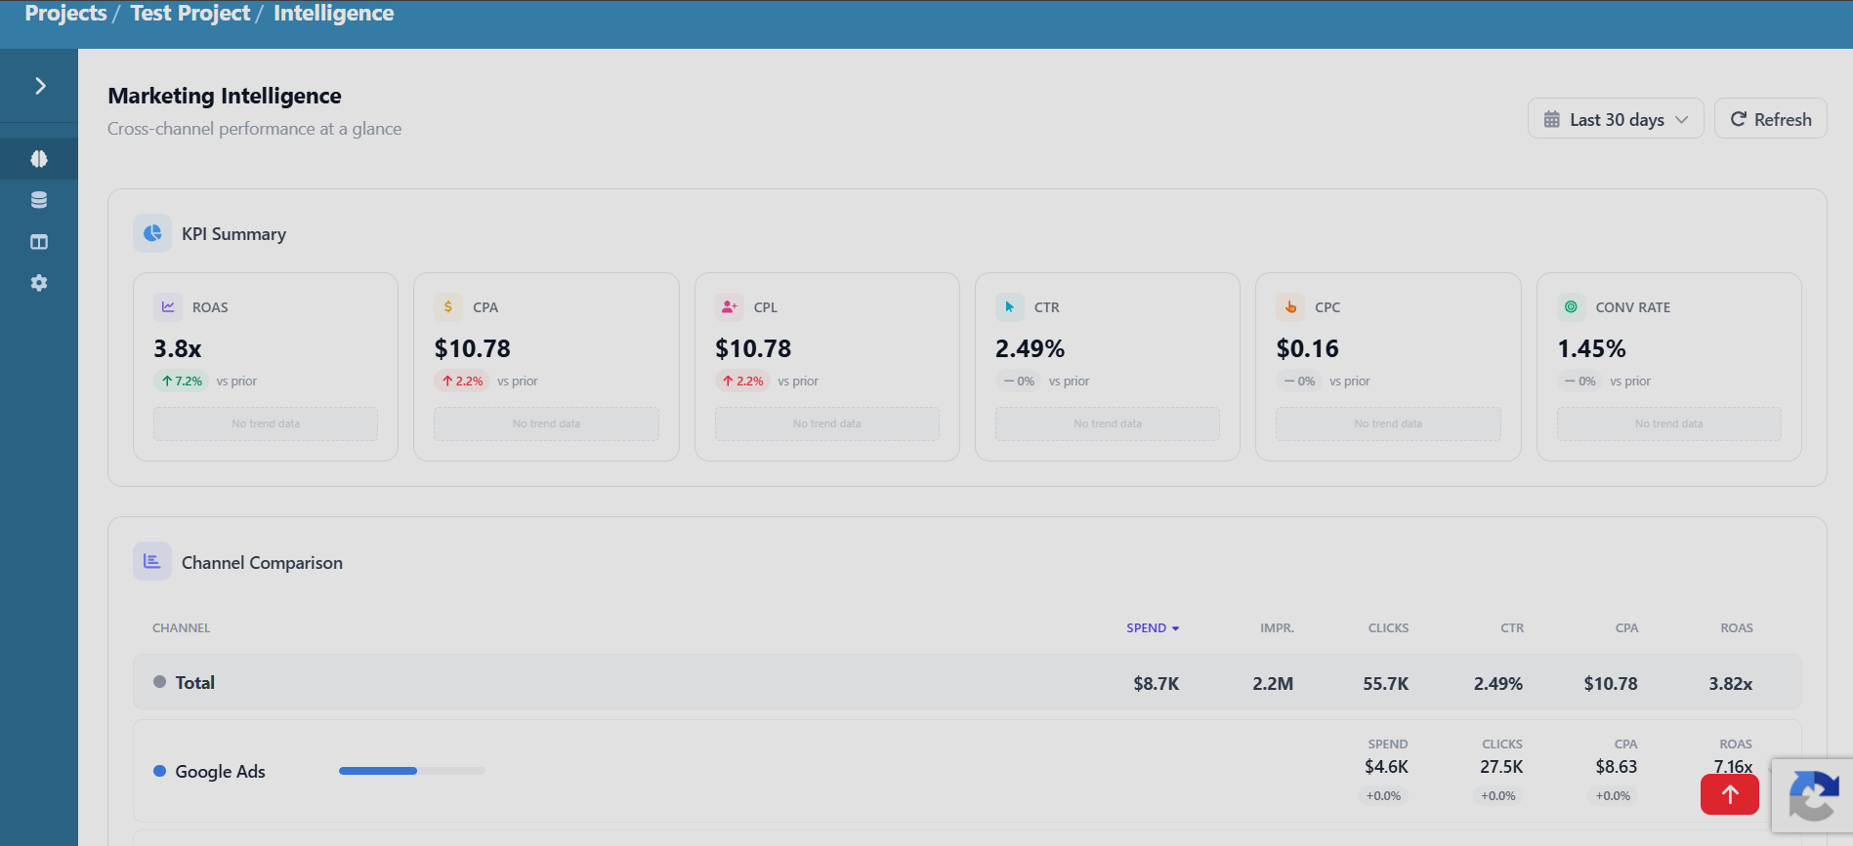Click the CPL 2.2% trend badge
Image resolution: width=1853 pixels, height=846 pixels.
pos(742,382)
